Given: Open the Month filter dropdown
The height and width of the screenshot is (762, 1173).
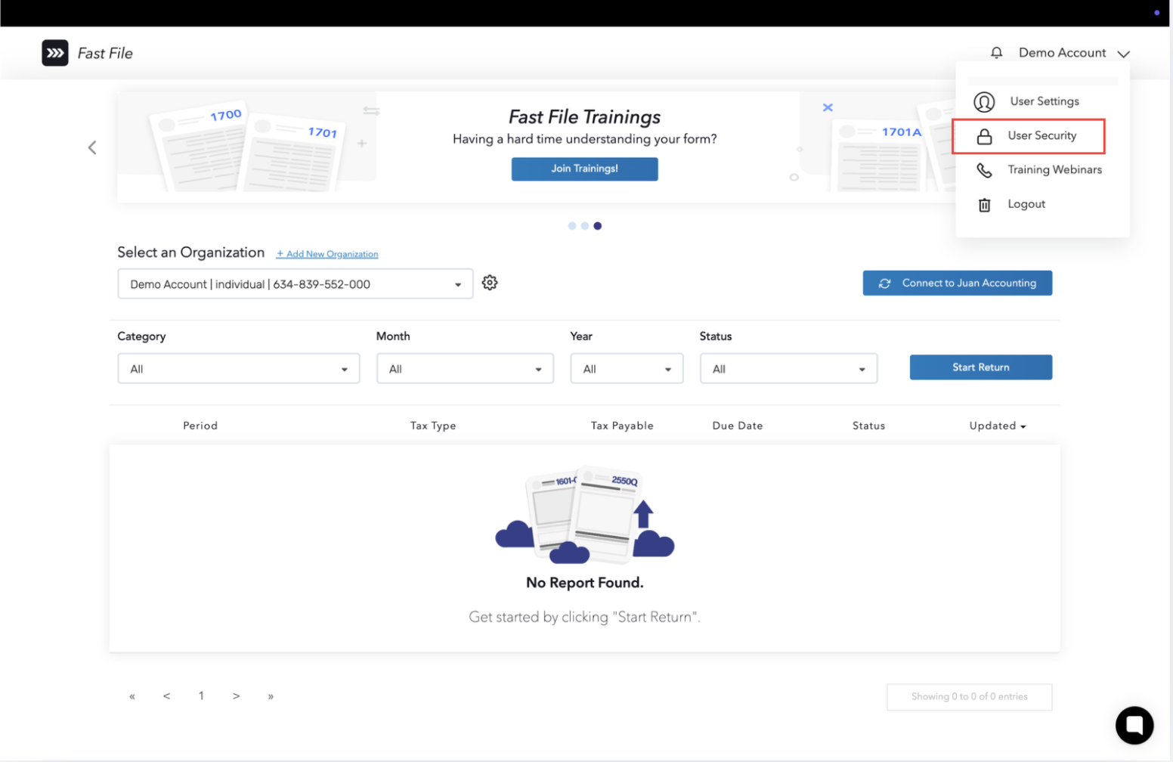Looking at the screenshot, I should pos(465,369).
